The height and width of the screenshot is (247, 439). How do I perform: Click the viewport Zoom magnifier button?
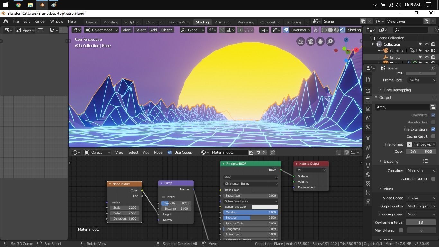[330, 41]
